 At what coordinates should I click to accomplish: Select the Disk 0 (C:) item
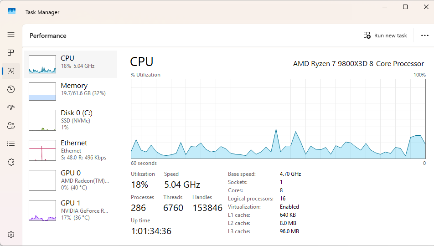click(71, 120)
